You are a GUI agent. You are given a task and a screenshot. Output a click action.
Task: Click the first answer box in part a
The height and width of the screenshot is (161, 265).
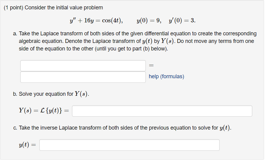[x=83, y=66]
